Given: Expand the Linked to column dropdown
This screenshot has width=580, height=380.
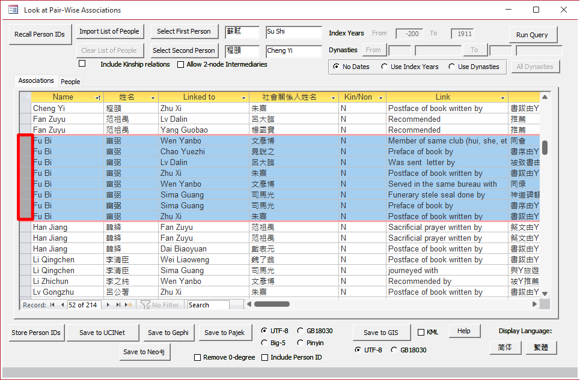Looking at the screenshot, I should coord(243,97).
